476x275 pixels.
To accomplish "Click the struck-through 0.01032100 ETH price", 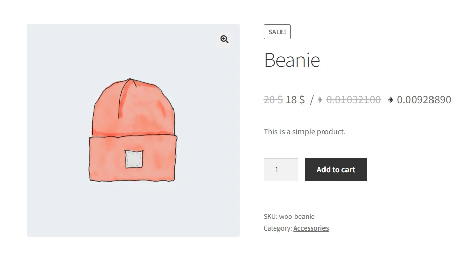I will click(x=353, y=100).
